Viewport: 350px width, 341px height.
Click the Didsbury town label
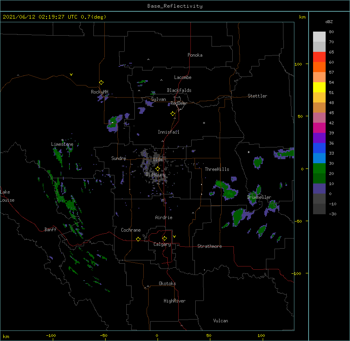tap(156, 175)
